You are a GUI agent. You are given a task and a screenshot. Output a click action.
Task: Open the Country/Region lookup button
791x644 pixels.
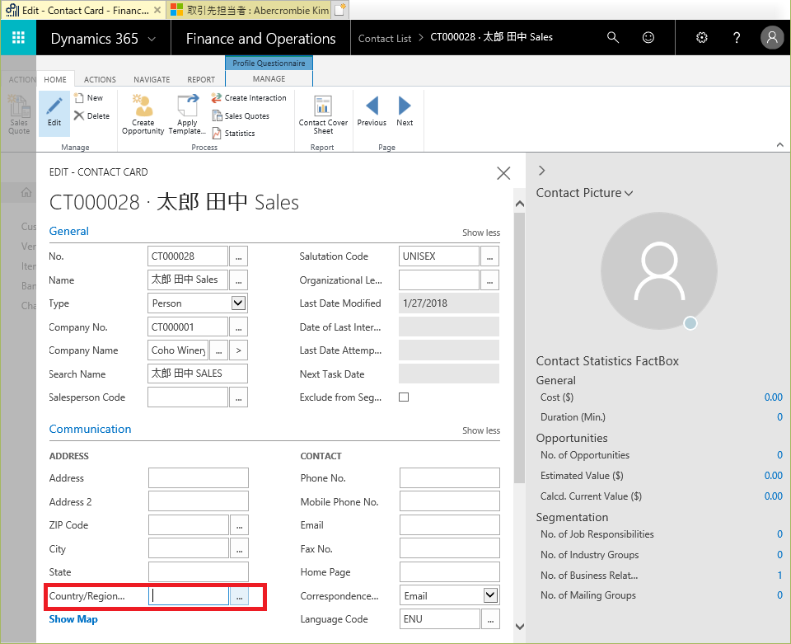[x=239, y=596]
